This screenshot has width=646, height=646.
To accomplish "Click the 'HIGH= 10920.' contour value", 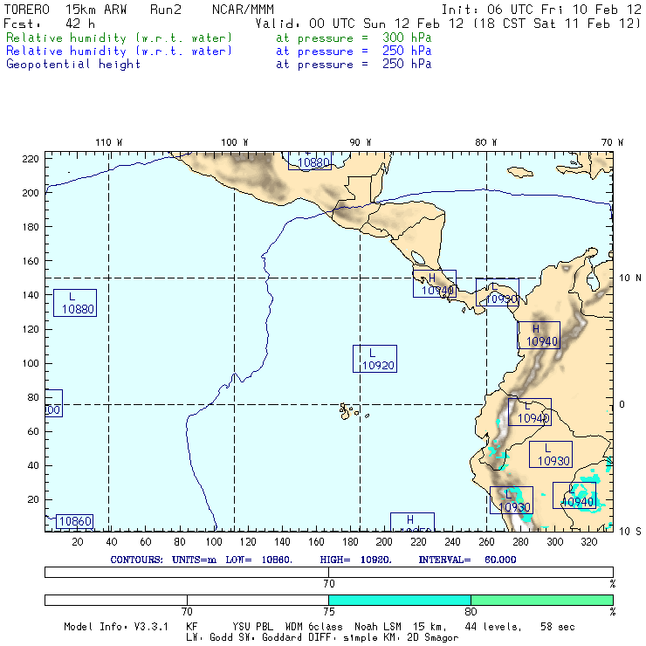I will pos(355,560).
